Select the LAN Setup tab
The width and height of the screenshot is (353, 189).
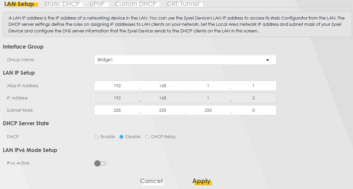(x=19, y=4)
